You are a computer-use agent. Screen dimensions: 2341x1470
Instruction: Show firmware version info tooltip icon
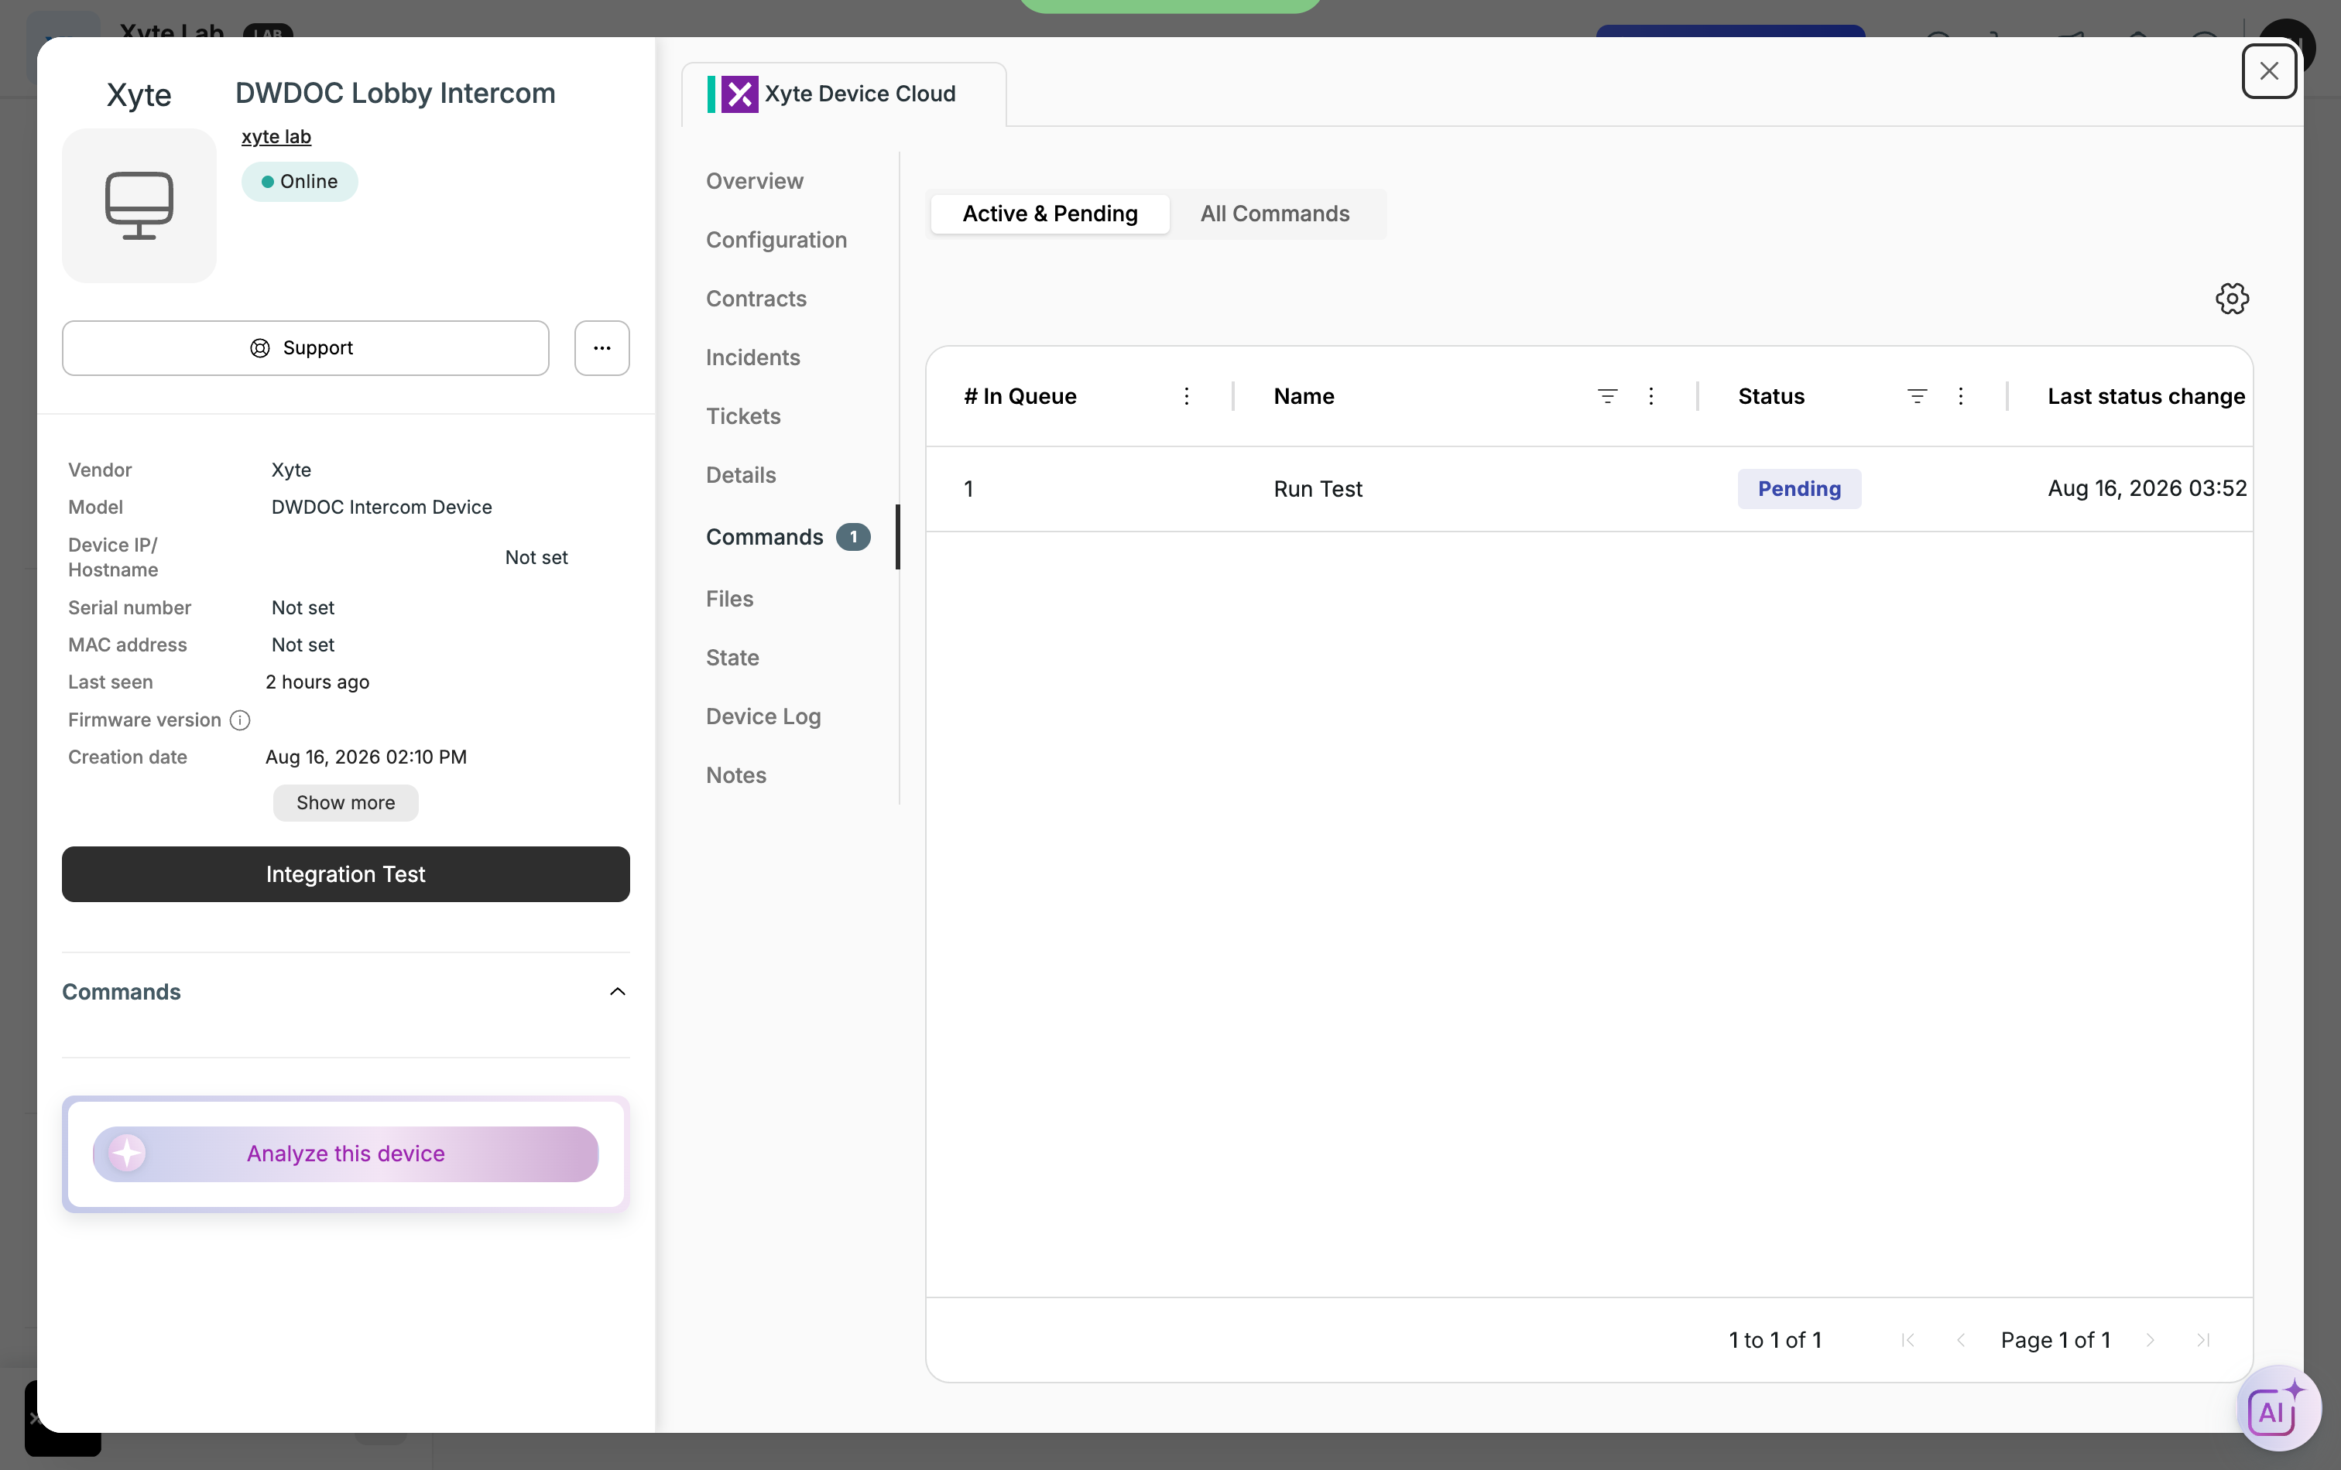[240, 720]
